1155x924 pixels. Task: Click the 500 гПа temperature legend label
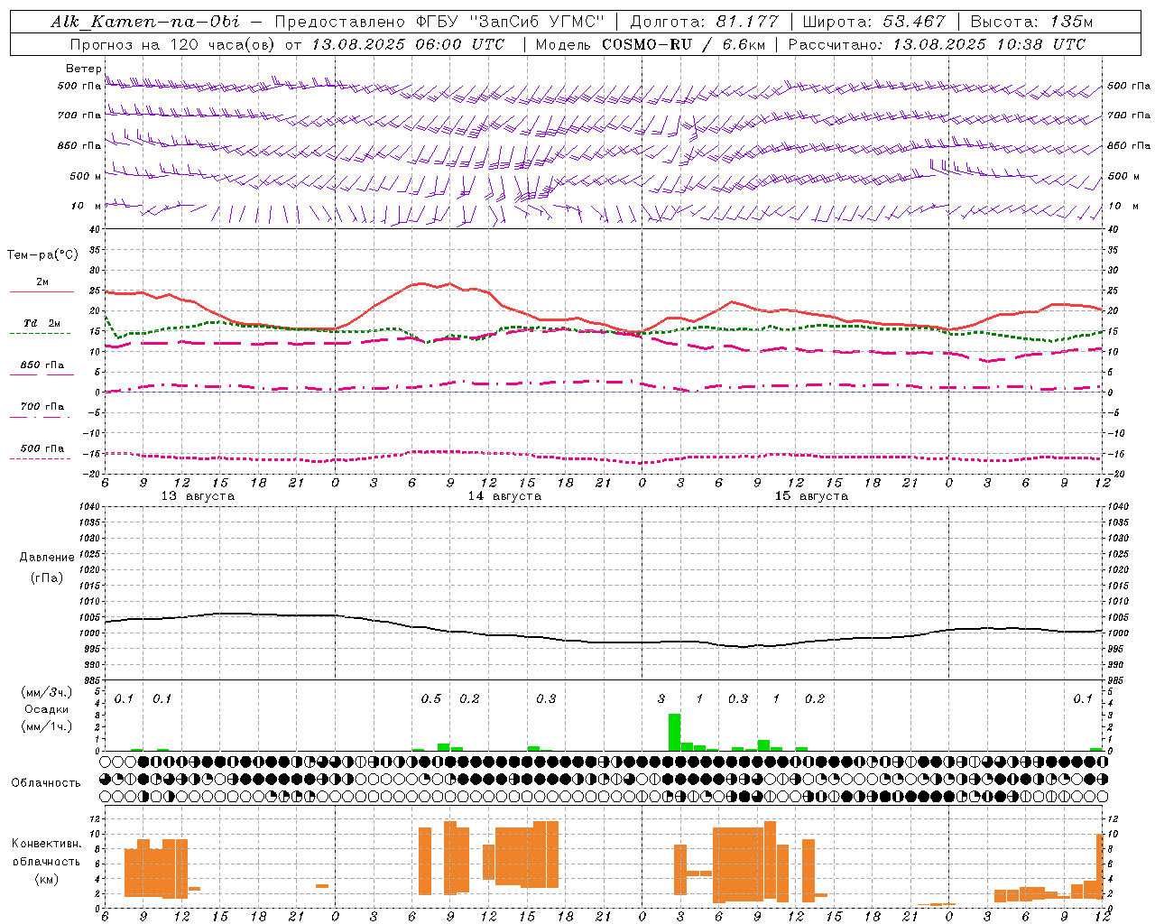(42, 448)
